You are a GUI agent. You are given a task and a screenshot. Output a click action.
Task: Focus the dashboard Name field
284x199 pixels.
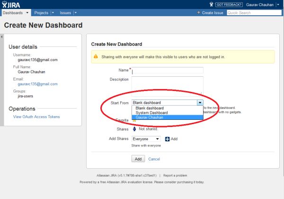coord(168,70)
